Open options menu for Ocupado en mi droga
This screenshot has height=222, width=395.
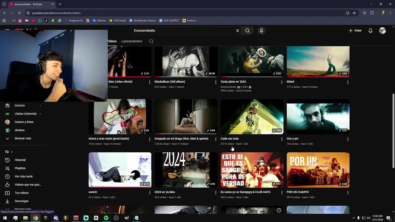(216, 139)
